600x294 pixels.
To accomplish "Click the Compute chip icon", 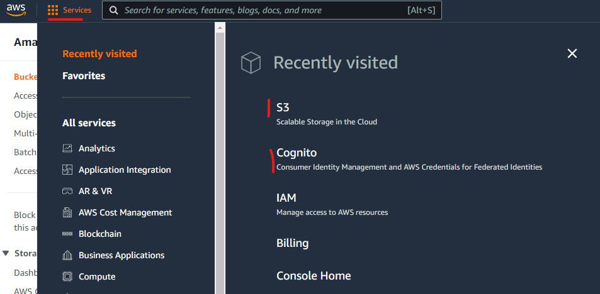I will pos(67,276).
